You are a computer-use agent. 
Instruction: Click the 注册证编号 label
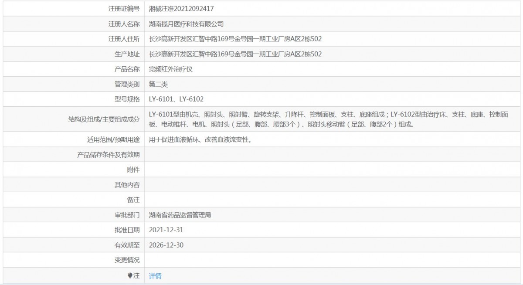pos(124,8)
